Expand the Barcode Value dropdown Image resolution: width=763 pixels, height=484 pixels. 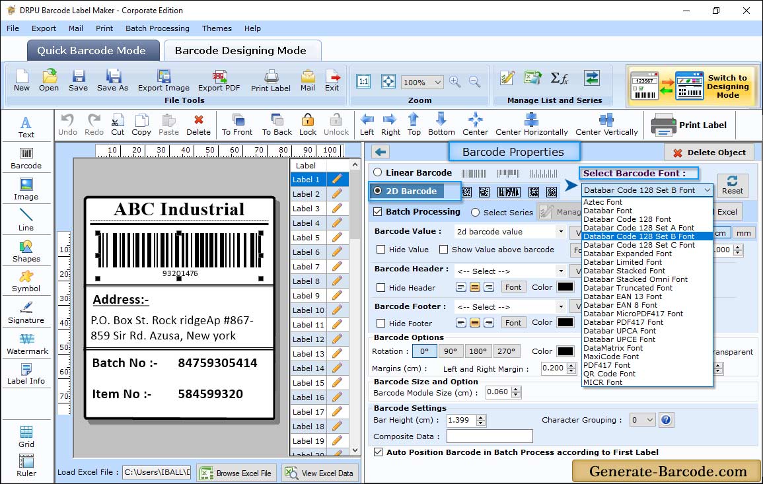[561, 232]
